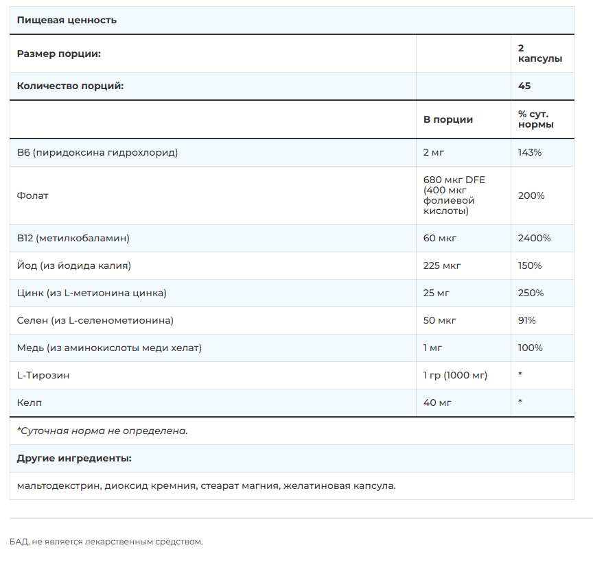This screenshot has width=593, height=565.
Task: Click the "2 капсулы" serving size value
Action: (x=540, y=53)
